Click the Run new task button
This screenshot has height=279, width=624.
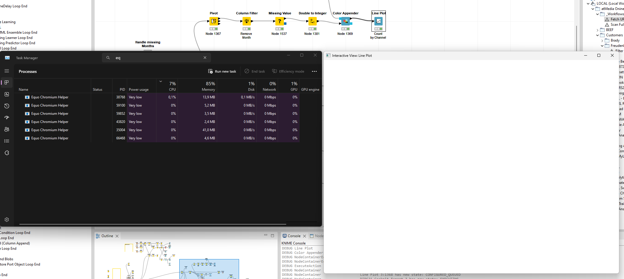(222, 71)
